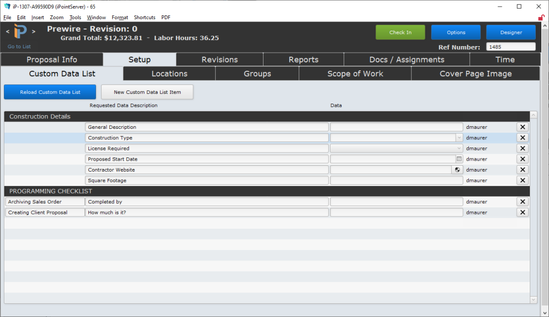This screenshot has height=317, width=549.
Task: Click the right arrow next to the iPoint logo
Action: [x=33, y=31]
